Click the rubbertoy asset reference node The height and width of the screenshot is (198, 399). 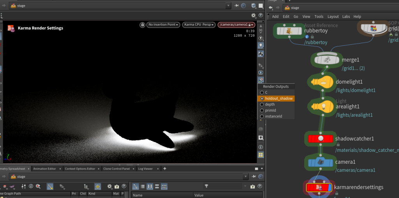coord(290,31)
